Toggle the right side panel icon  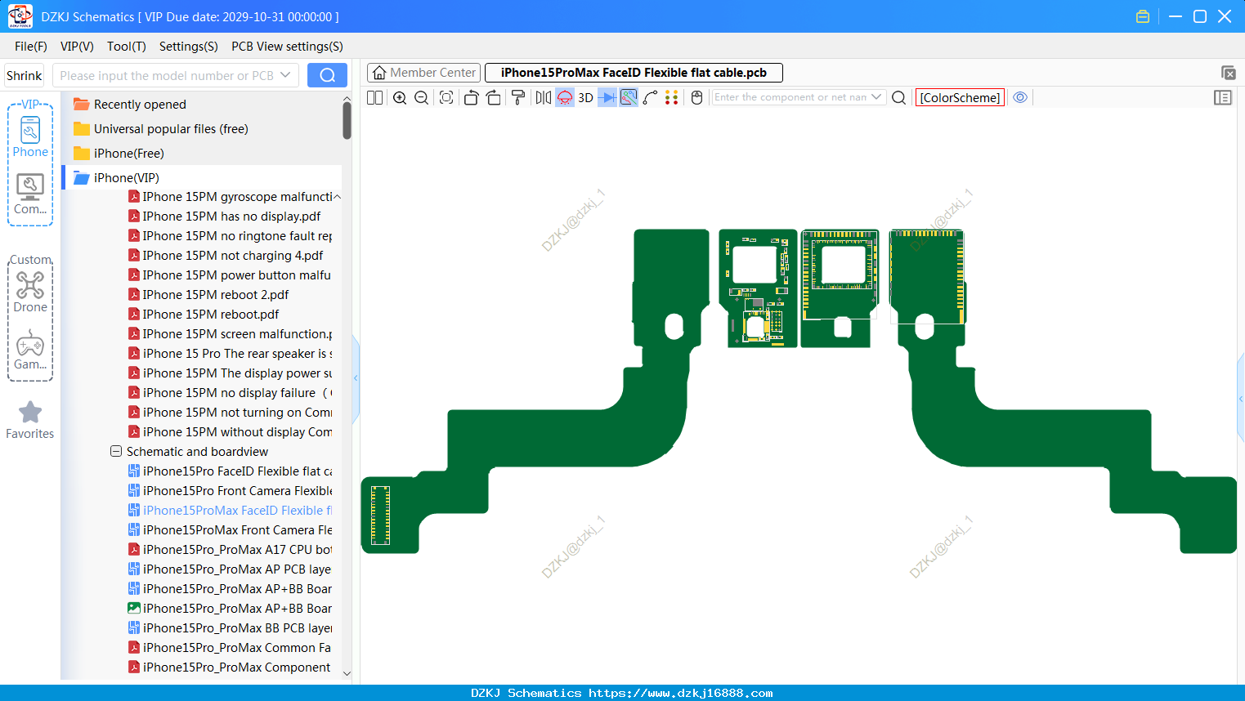[x=1223, y=97]
